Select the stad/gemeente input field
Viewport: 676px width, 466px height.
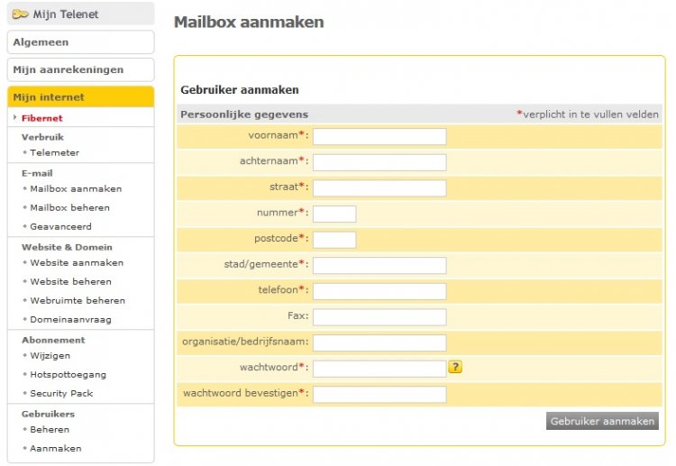pos(379,266)
